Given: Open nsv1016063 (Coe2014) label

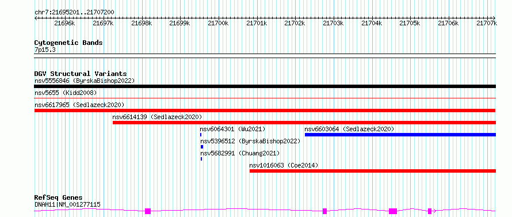Looking at the screenshot, I should coord(284,165).
